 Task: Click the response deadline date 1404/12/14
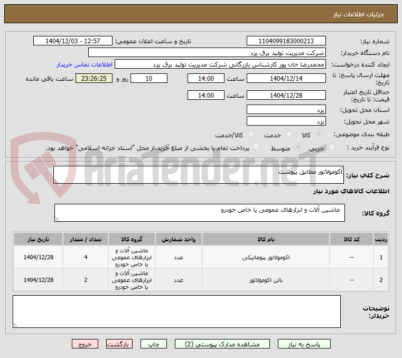(x=286, y=79)
